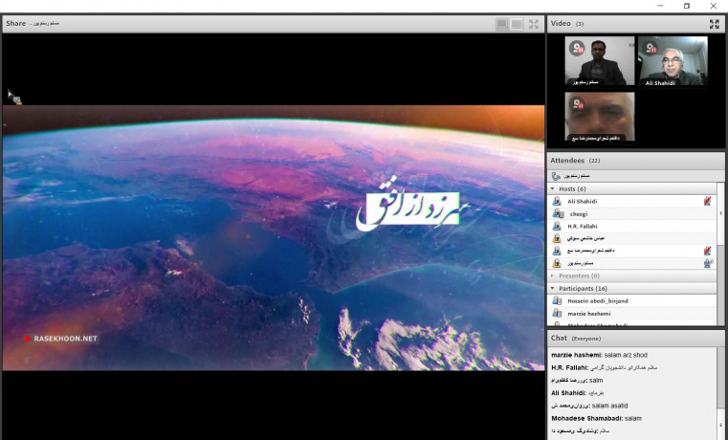This screenshot has width=728, height=440.
Task: Click the second view-mode icon in Share header
Action: pos(517,24)
